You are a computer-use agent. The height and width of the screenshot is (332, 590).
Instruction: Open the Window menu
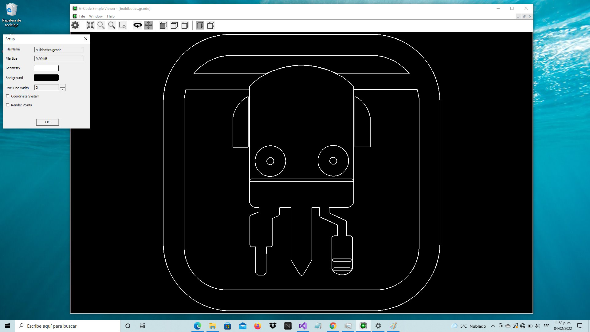coord(96,16)
